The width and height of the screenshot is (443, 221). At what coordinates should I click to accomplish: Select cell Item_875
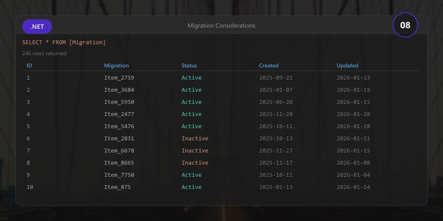click(x=117, y=187)
